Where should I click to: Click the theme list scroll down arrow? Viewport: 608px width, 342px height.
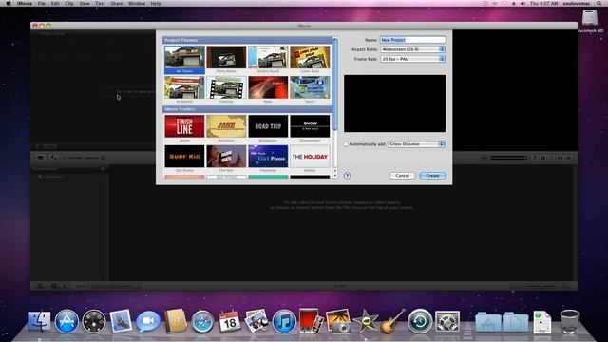tap(335, 176)
